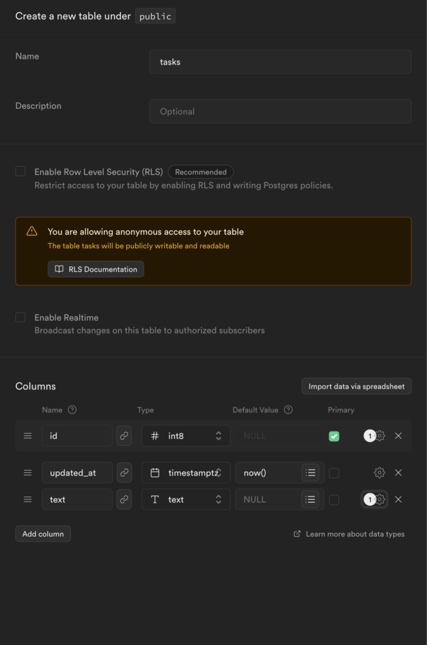The image size is (427, 645).
Task: Delete the updated_at column using X icon
Action: tap(398, 472)
